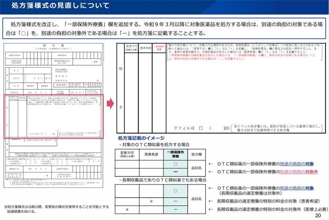Click the summary box starting with 処方箋様式を改正し
329x220 pixels.
coord(164,28)
